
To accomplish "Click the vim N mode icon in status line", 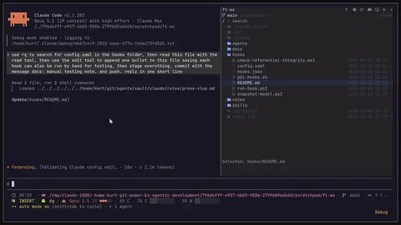I will [x=13, y=201].
